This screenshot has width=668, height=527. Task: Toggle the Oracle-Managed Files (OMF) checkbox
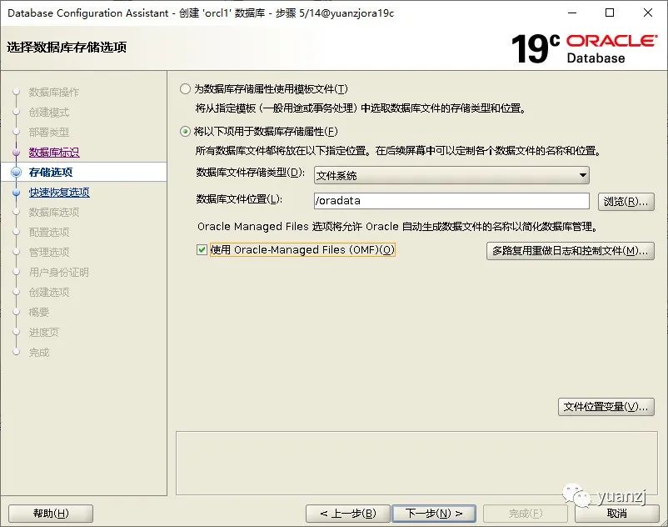coord(202,249)
